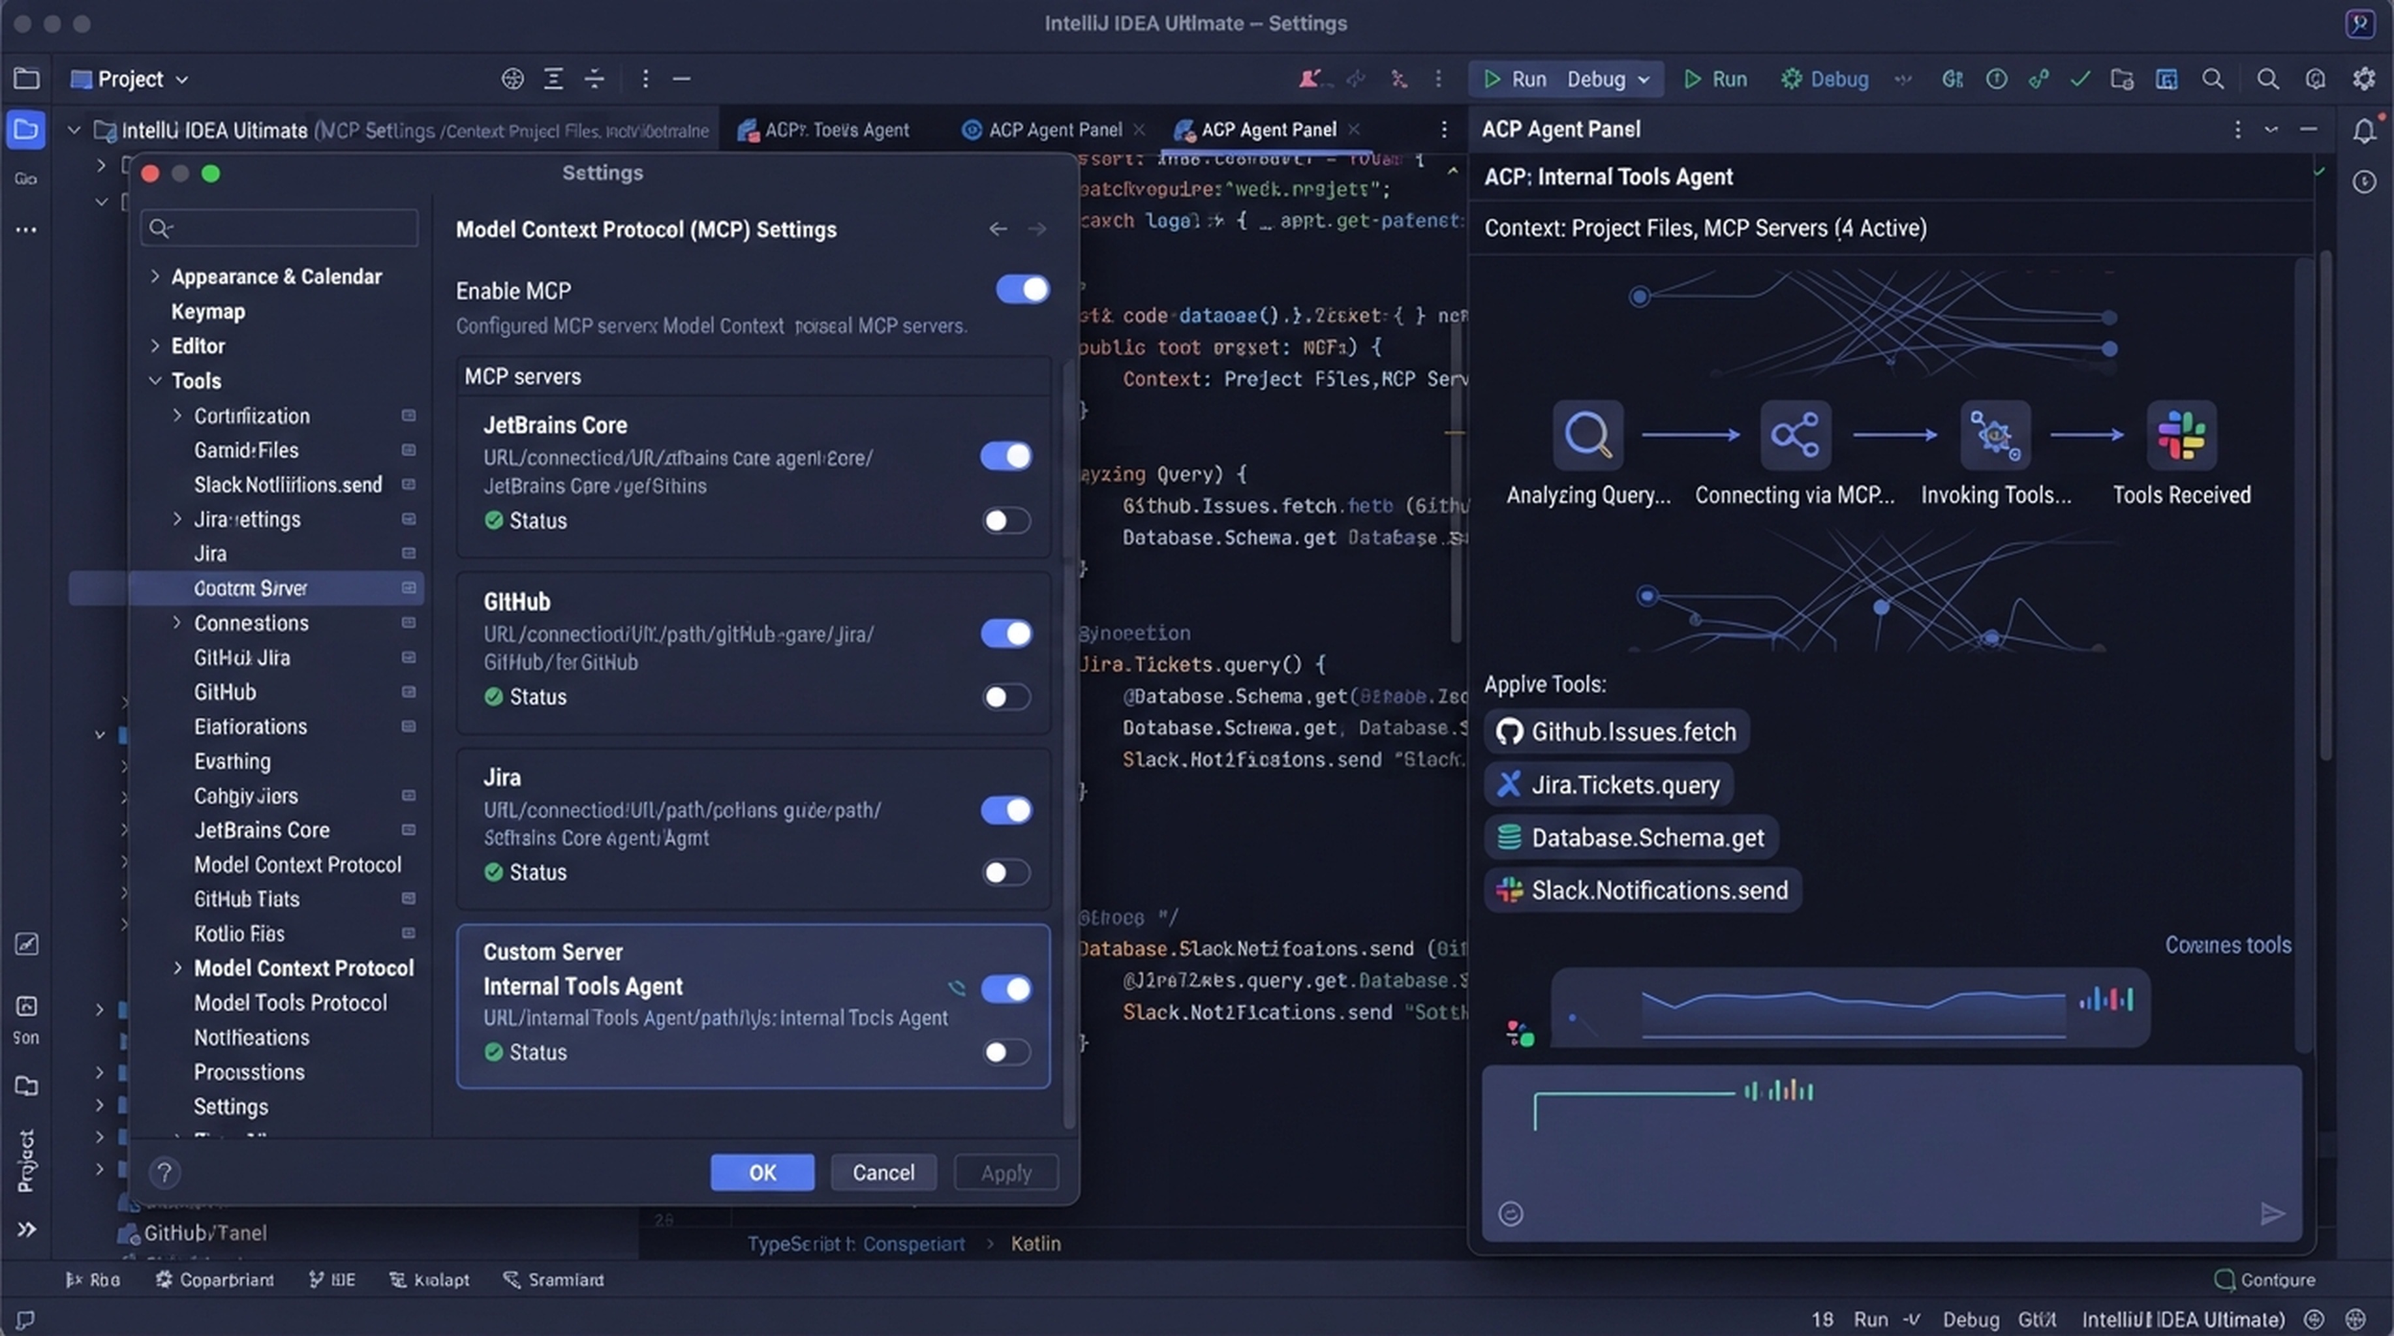This screenshot has height=1336, width=2394.
Task: Click the locate target icon in Project toolbar
Action: (x=512, y=79)
